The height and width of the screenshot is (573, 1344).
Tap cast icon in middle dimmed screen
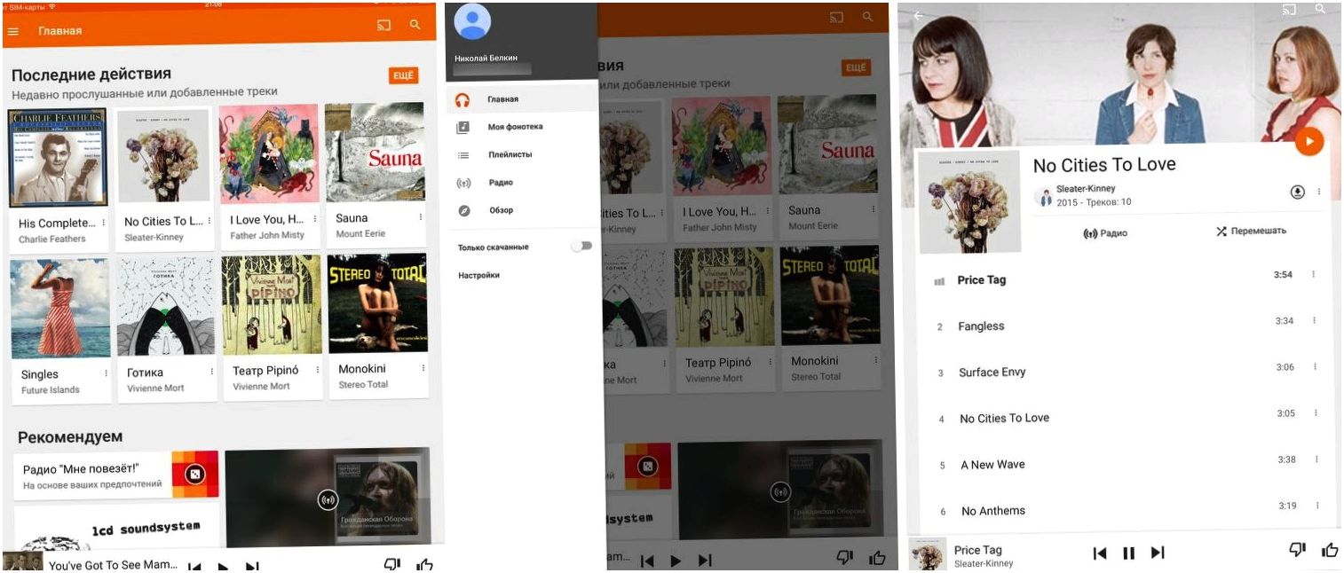[836, 17]
